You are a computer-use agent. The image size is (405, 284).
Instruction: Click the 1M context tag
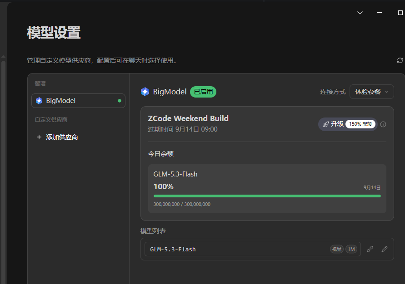[351, 249]
